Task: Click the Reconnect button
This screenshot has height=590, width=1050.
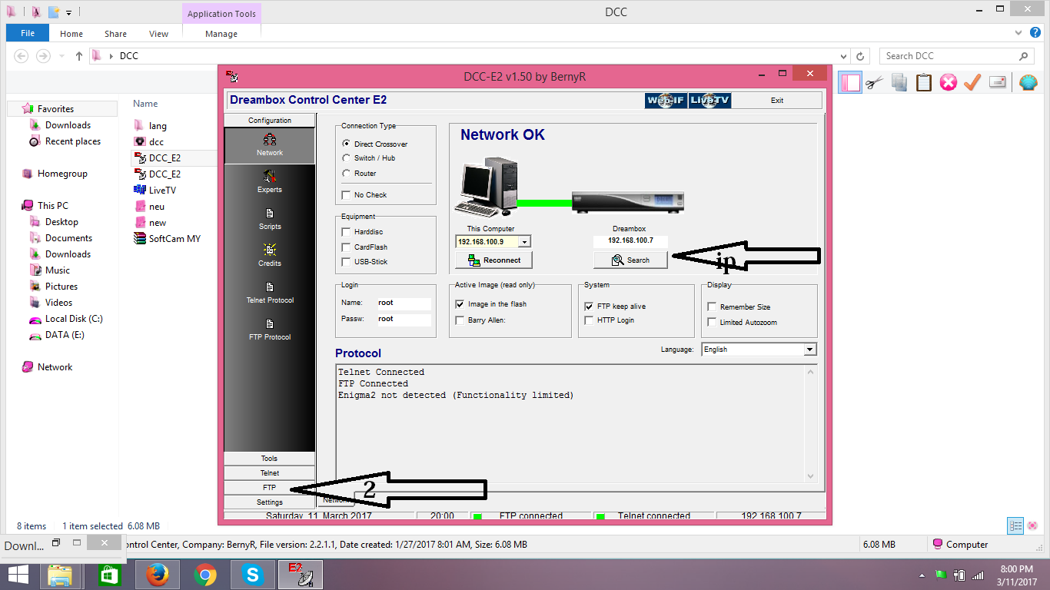Action: 493,260
